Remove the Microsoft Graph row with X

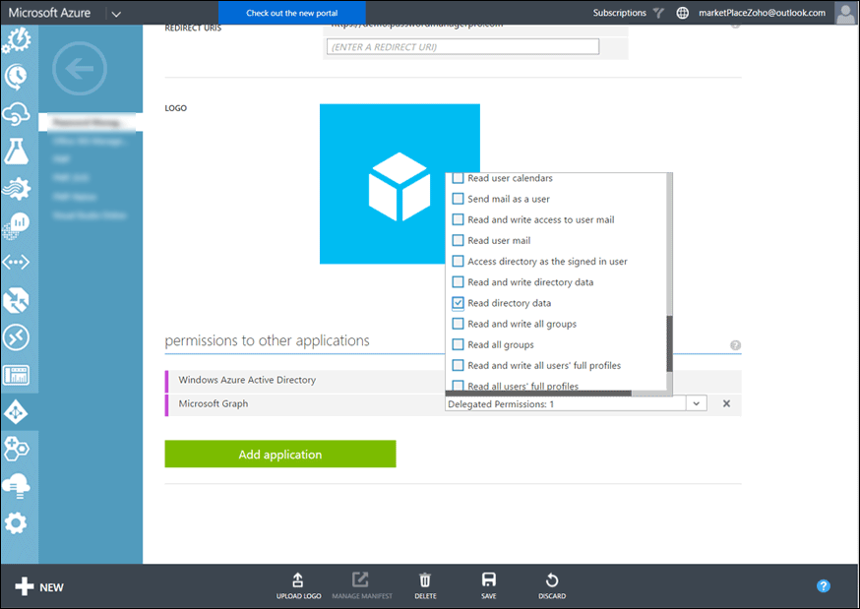pyautogui.click(x=726, y=404)
